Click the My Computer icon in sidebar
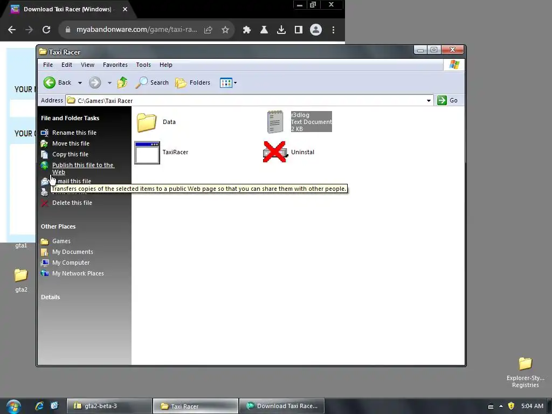Screen dimensions: 552x414 [x=44, y=263]
